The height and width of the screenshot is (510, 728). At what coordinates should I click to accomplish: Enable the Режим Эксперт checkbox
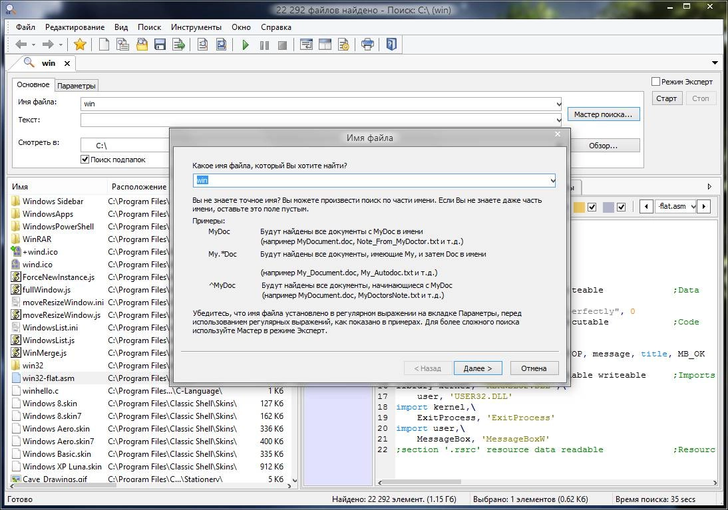pos(655,82)
